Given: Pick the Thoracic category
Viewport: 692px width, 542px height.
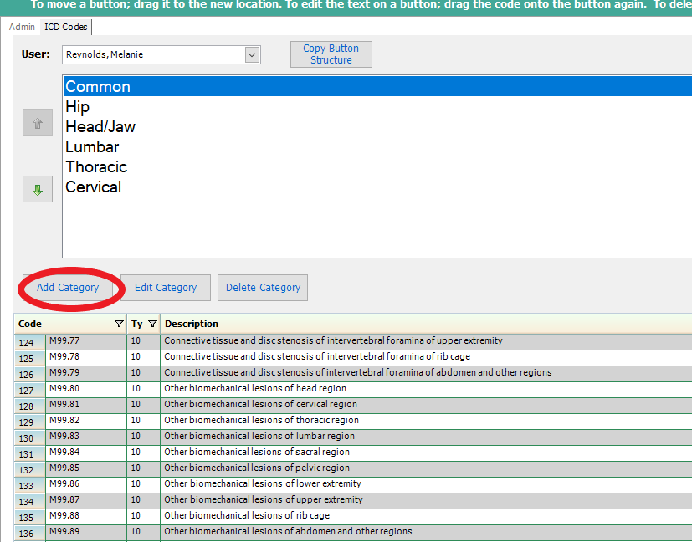Looking at the screenshot, I should pyautogui.click(x=96, y=167).
